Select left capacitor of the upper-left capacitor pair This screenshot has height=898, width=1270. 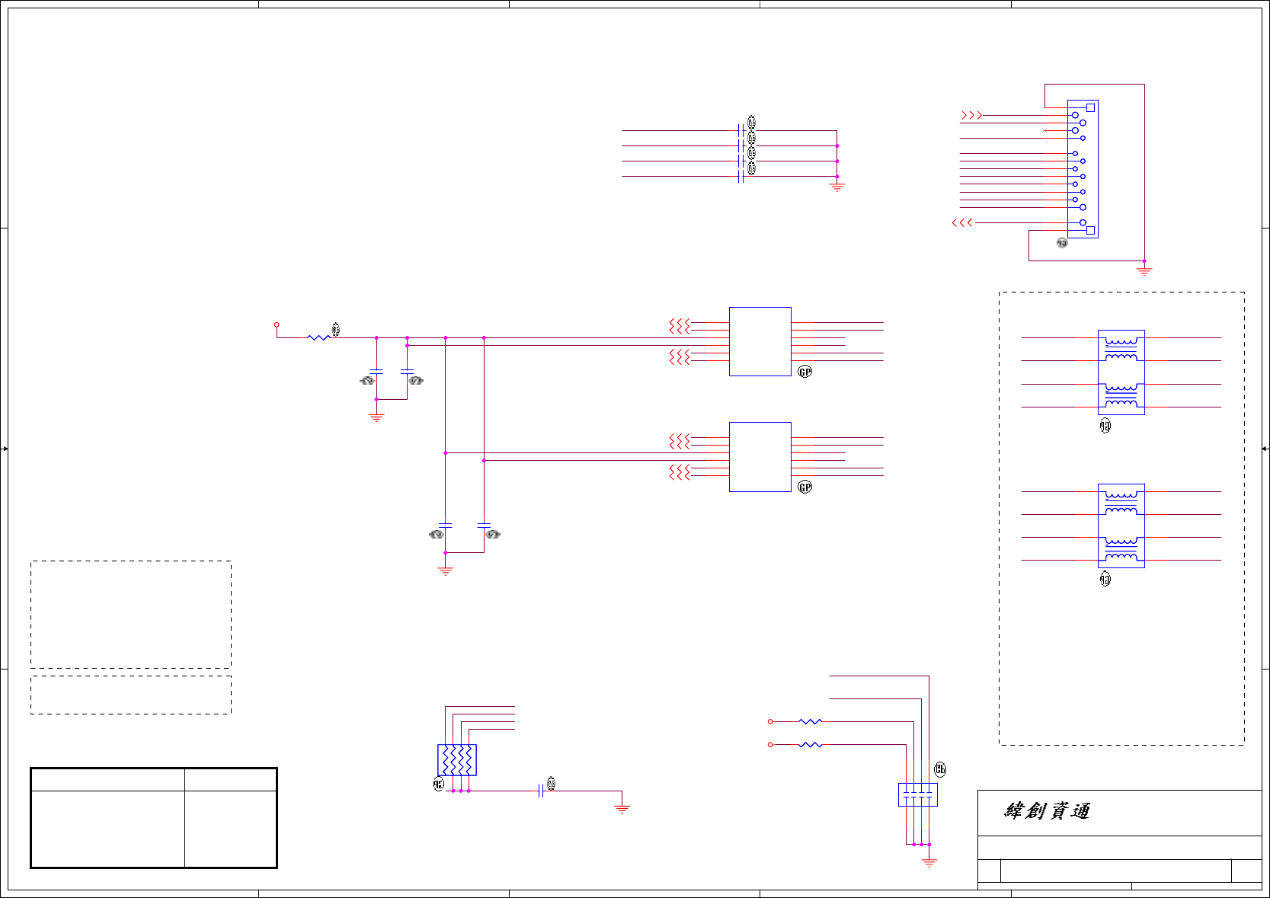pyautogui.click(x=376, y=372)
